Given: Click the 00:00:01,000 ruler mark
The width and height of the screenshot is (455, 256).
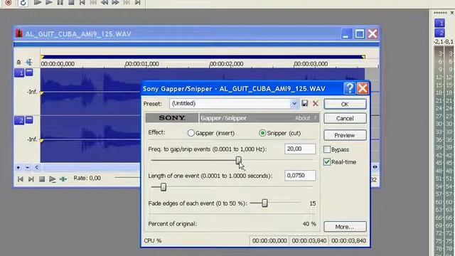Looking at the screenshot, I should click(142, 64).
